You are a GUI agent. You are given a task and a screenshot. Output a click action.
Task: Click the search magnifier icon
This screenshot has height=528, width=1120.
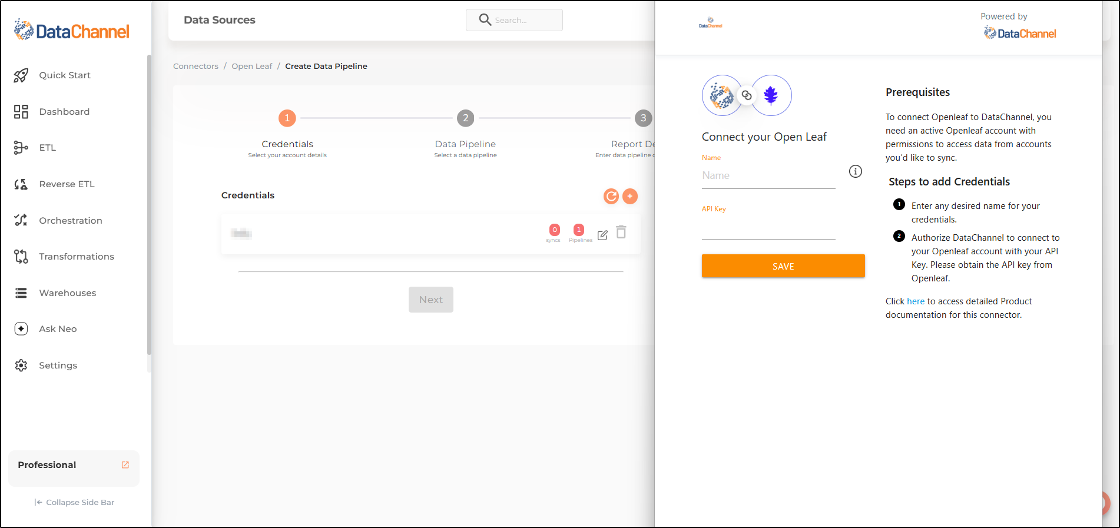(485, 20)
